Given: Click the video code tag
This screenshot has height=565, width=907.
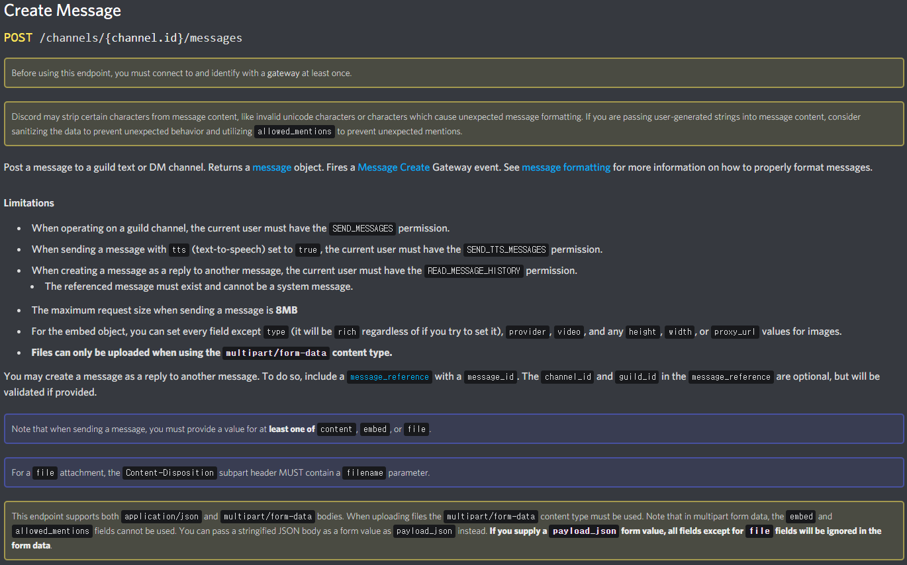Looking at the screenshot, I should (569, 332).
